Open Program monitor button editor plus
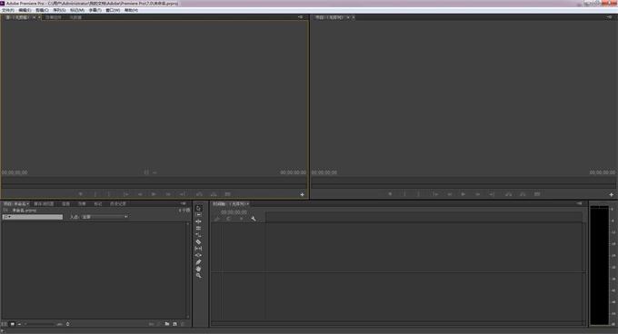Screen dimensions: 618x334 (612, 194)
